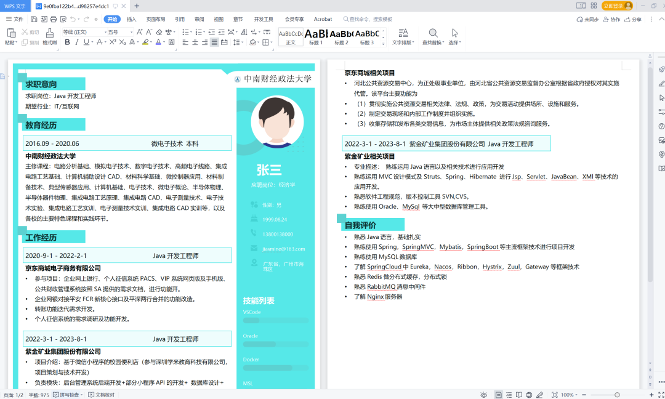Viewport: 665px width, 399px height.
Task: Click the print icon in quick access toolbar
Action: (54, 19)
